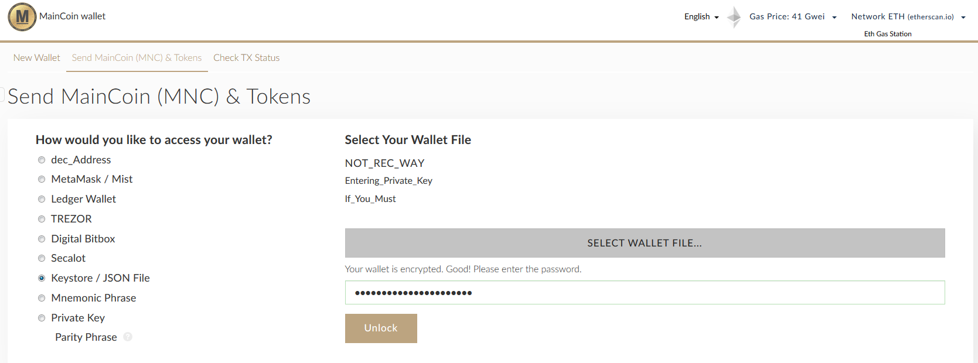
Task: Select the dec_Address radio option
Action: 42,160
